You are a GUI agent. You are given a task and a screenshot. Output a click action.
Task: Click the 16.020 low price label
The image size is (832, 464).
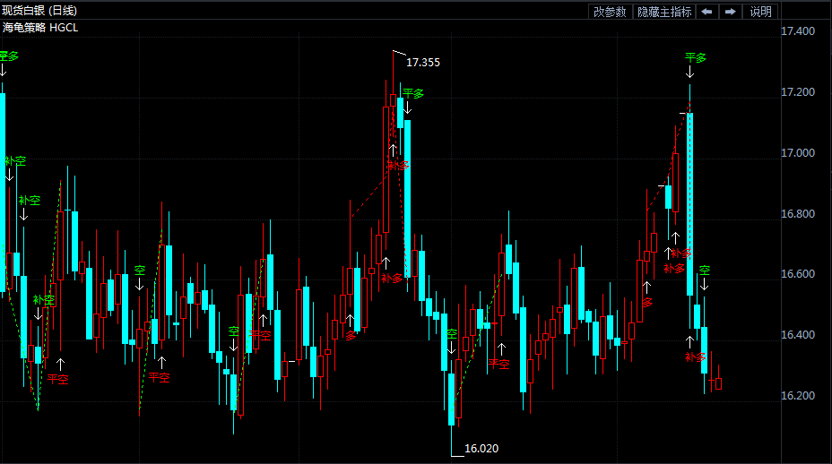point(481,449)
